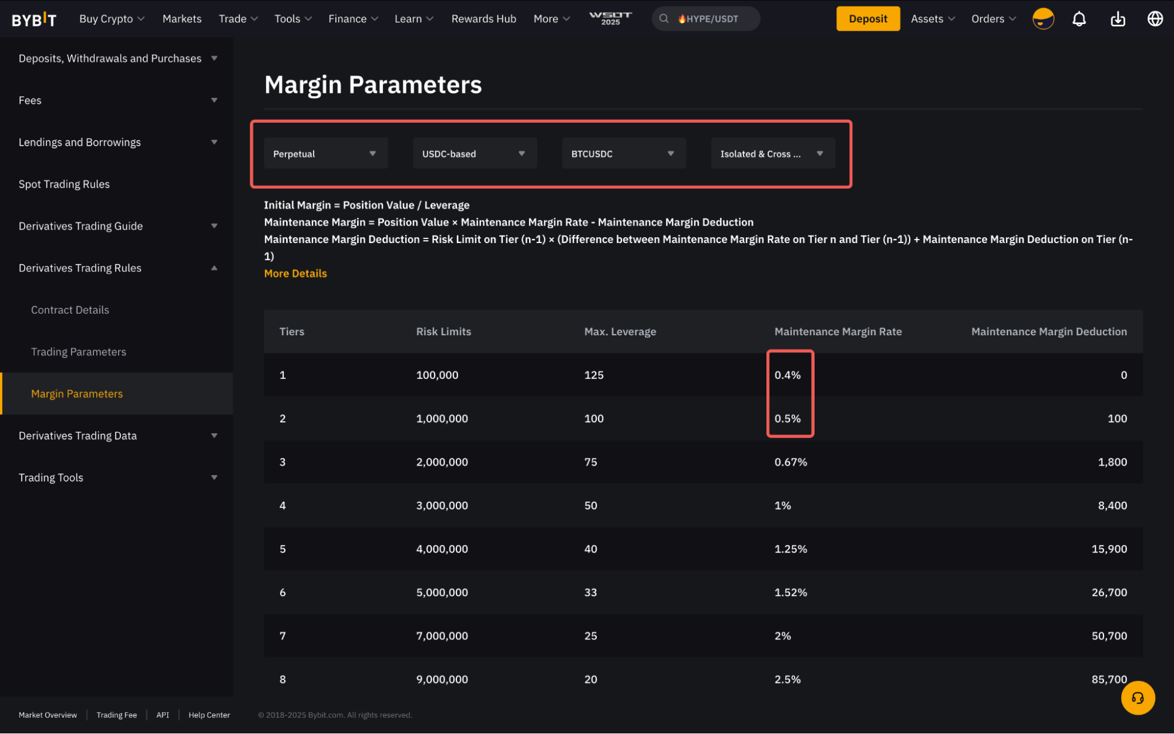The height and width of the screenshot is (734, 1174).
Task: Open the user profile avatar
Action: coord(1043,19)
